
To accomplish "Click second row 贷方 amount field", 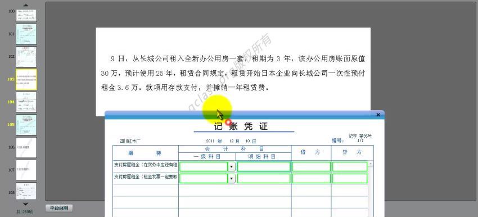I will coord(350,179).
